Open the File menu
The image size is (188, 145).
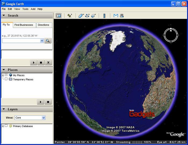point(4,9)
